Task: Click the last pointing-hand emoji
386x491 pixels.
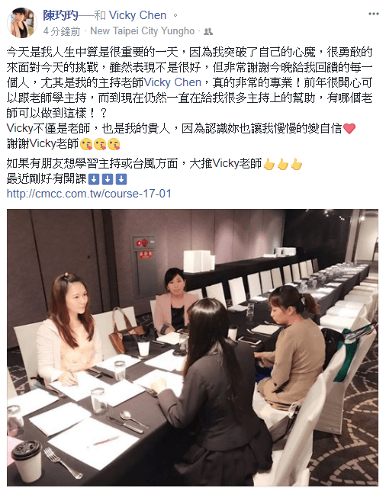Action: pos(297,164)
